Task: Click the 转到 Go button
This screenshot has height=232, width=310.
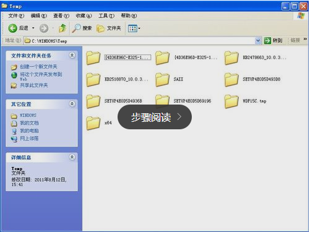Action: pyautogui.click(x=273, y=40)
